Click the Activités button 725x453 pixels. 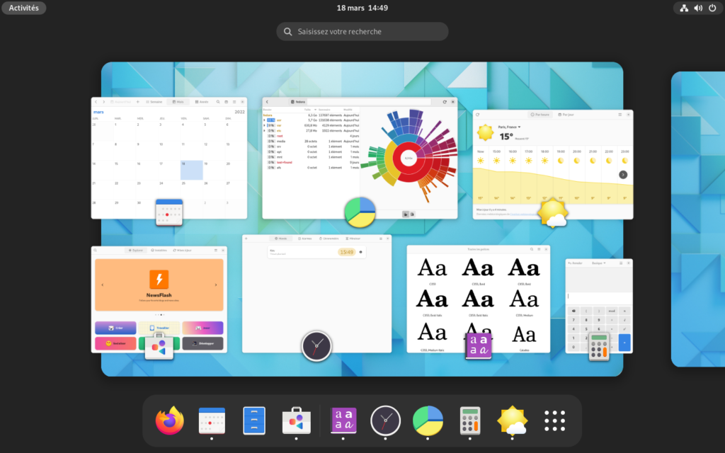pyautogui.click(x=24, y=8)
